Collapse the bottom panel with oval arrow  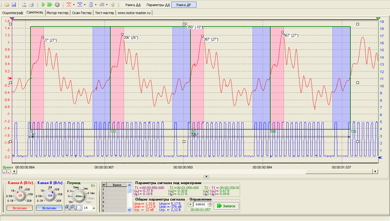207,177
